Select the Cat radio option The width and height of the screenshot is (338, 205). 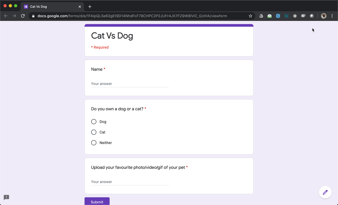coord(94,132)
